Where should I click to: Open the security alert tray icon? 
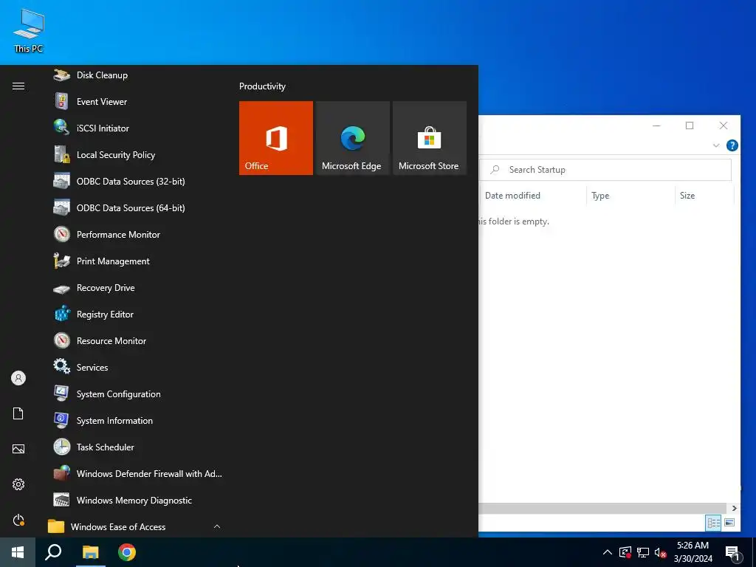[x=625, y=552]
